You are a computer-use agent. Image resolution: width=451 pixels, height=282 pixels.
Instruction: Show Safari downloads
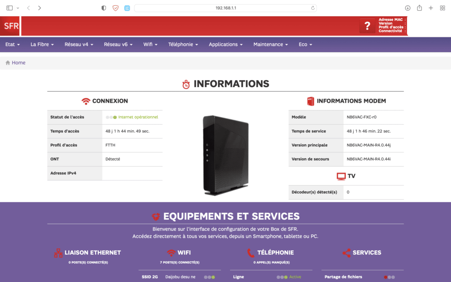point(407,8)
